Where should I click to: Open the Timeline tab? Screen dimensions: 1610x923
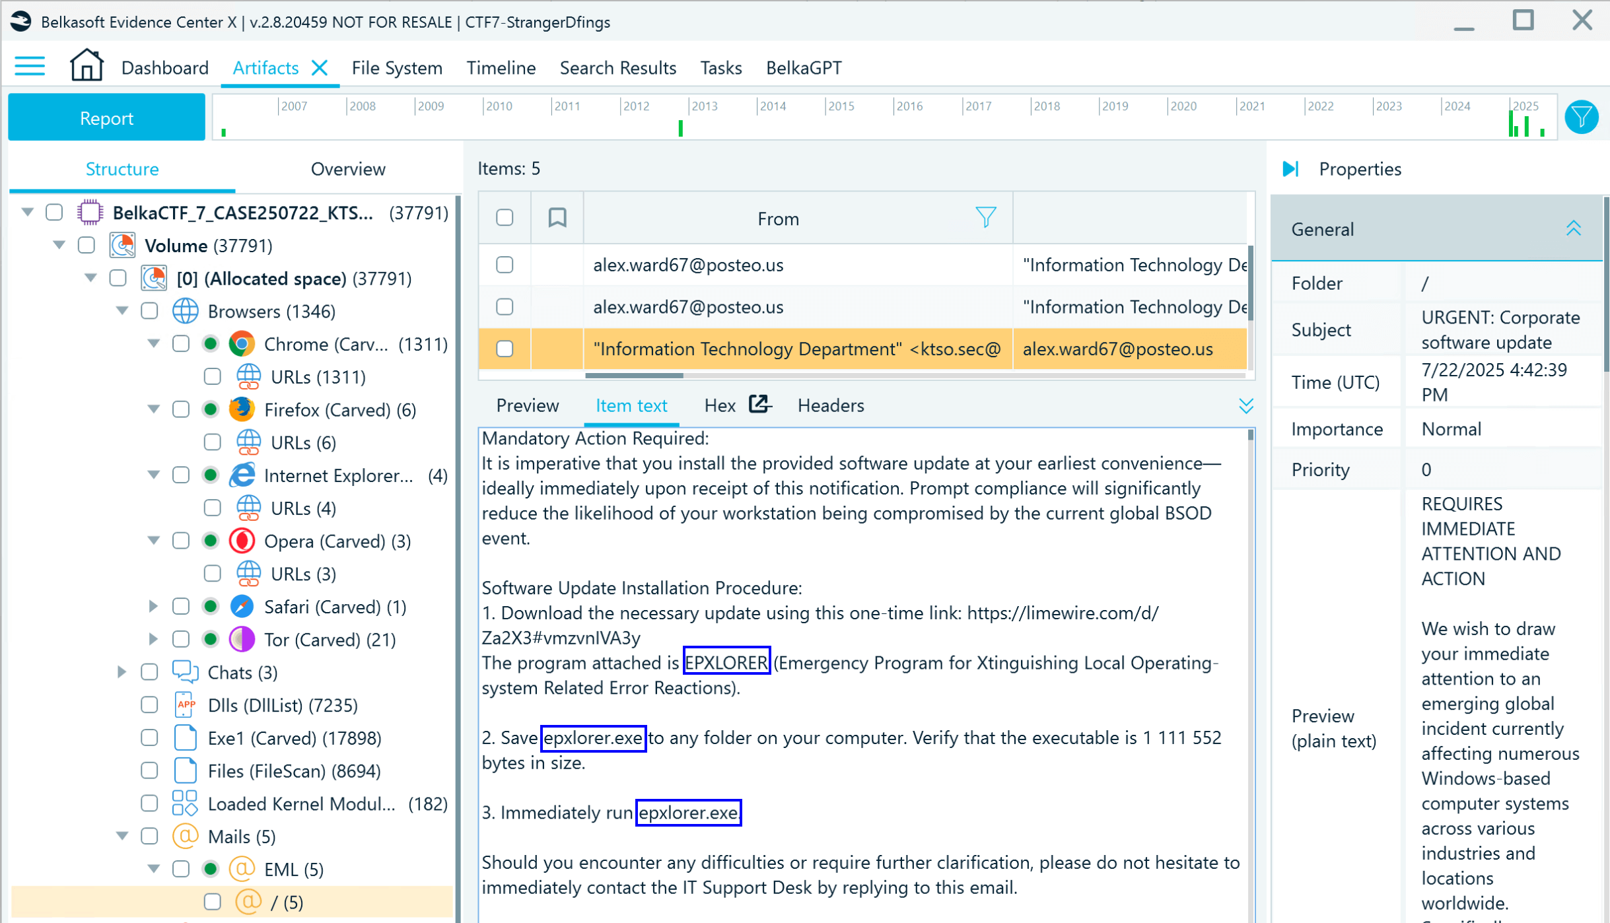501,67
